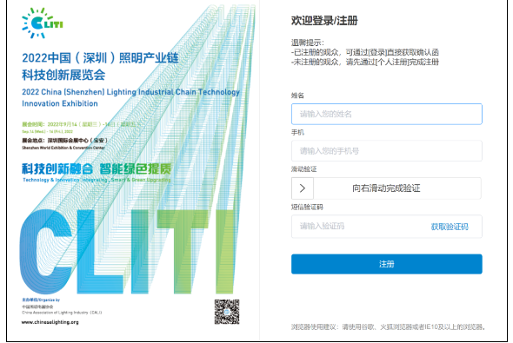Click the blue 注册 register button
This screenshot has width=513, height=343.
point(386,264)
